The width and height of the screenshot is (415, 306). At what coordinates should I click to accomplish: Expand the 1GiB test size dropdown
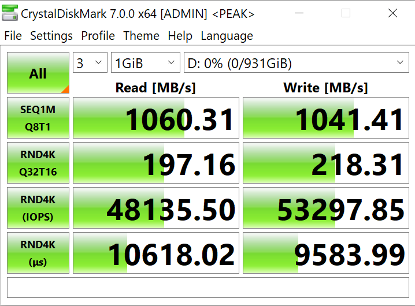click(x=145, y=63)
